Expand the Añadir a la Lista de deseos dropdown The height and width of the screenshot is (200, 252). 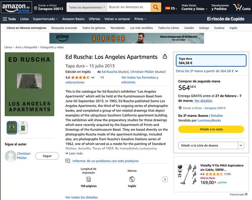point(241,145)
